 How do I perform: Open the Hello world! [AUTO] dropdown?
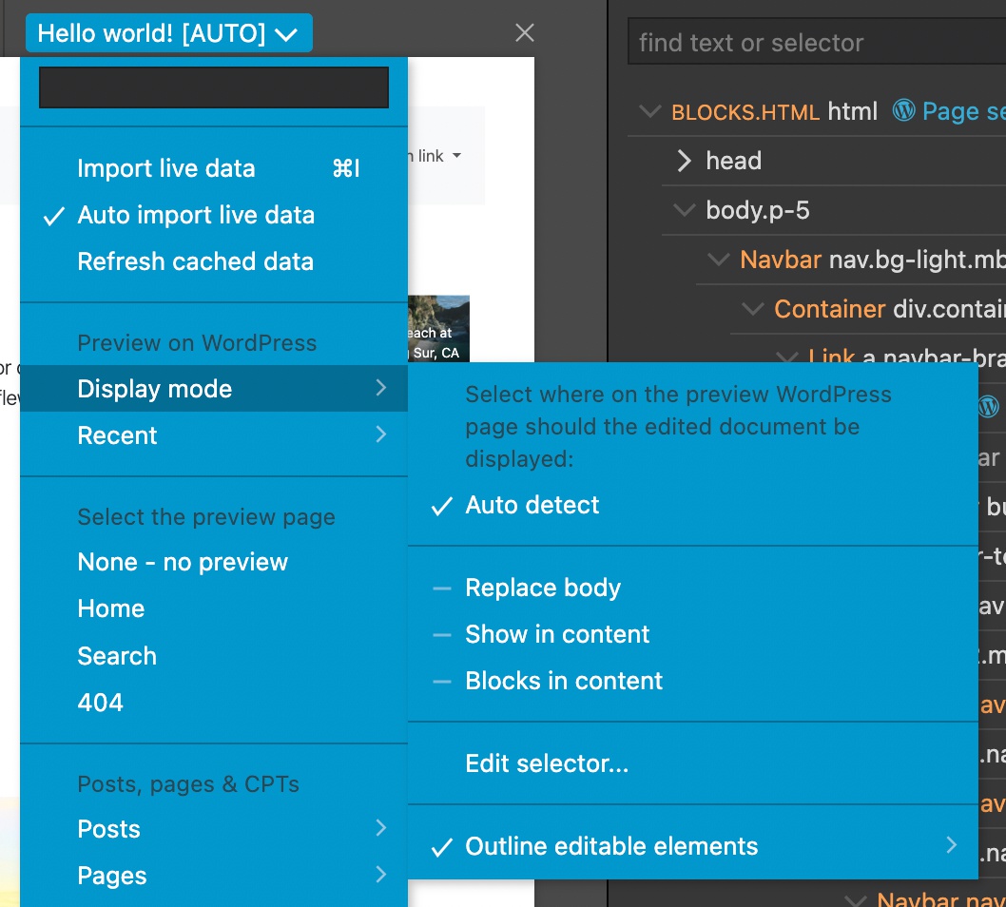(x=168, y=32)
